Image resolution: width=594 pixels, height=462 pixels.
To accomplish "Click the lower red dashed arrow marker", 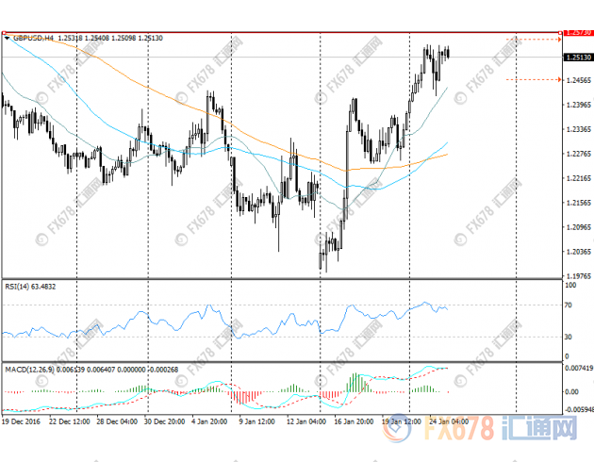I will pyautogui.click(x=534, y=79).
